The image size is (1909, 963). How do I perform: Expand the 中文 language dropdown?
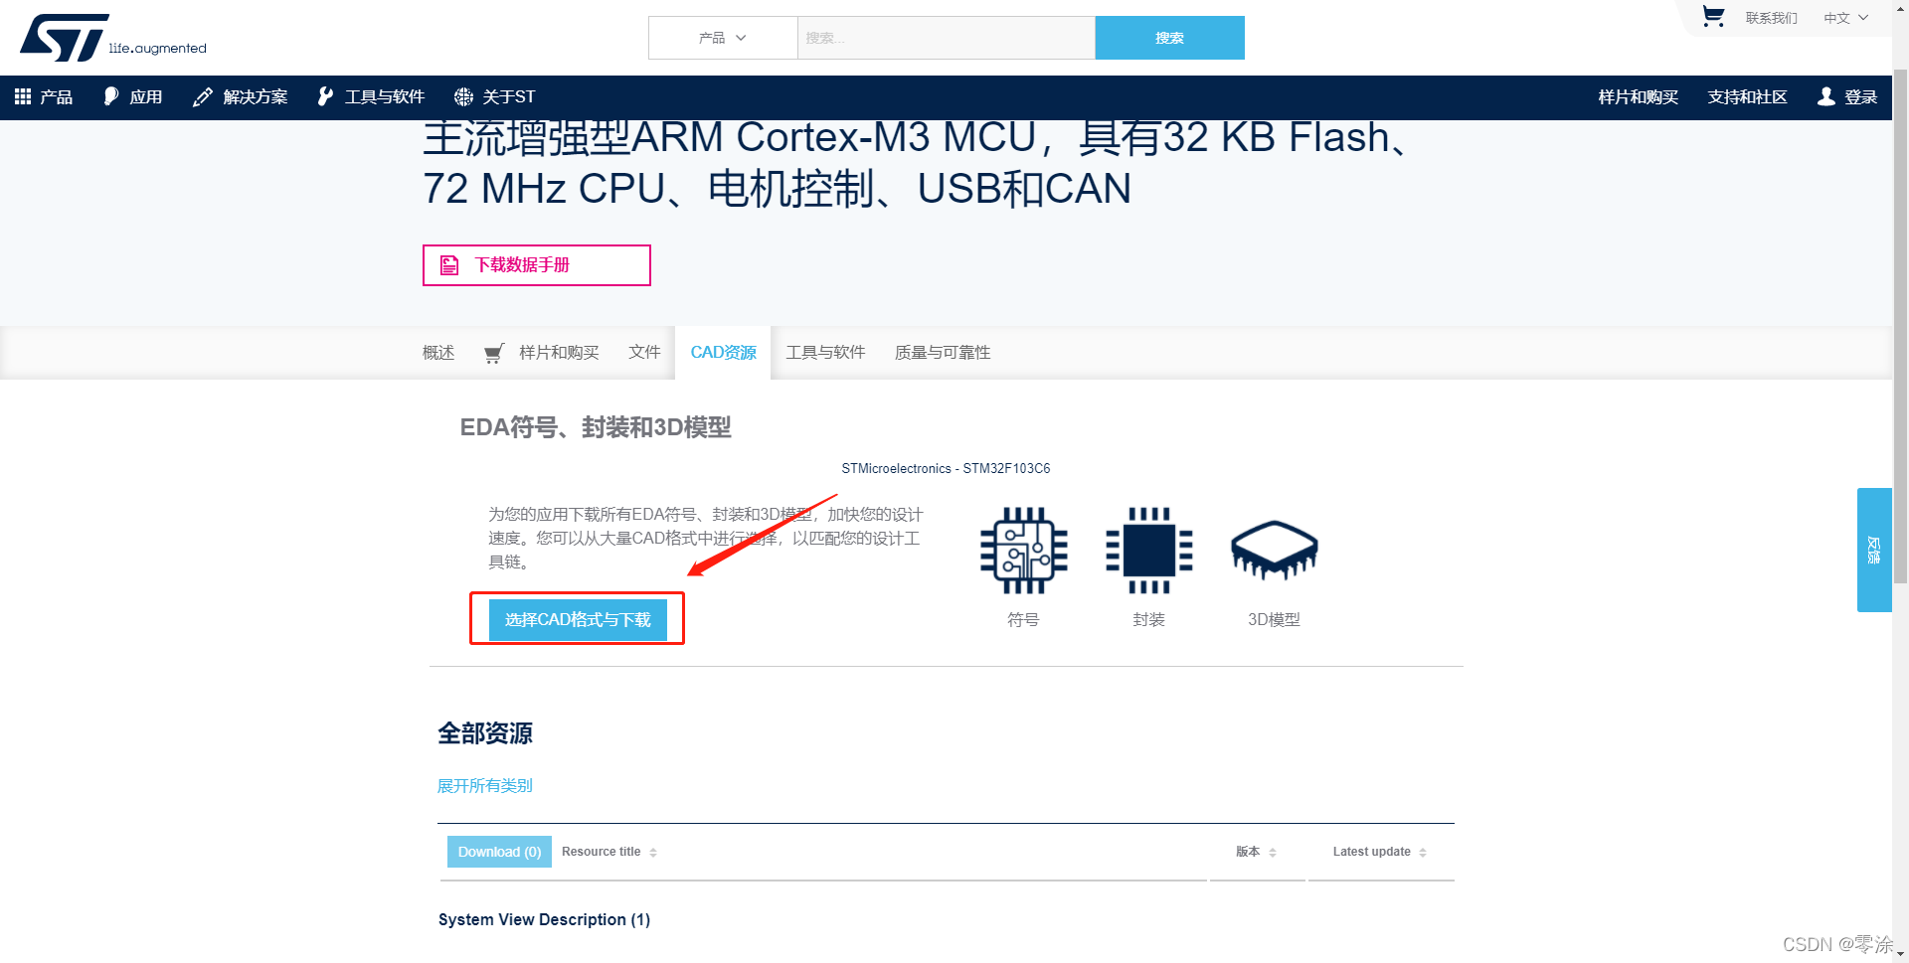[x=1845, y=18]
